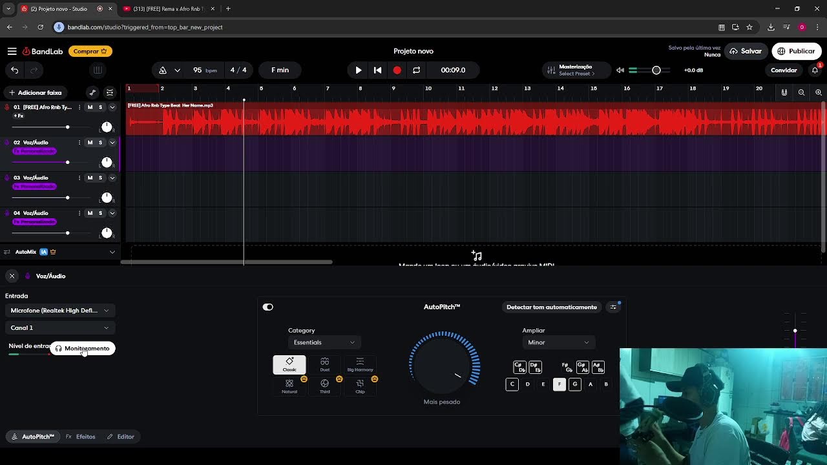Toggle AutoPitch on or off
Image resolution: width=827 pixels, height=465 pixels.
point(268,307)
